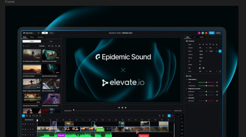Select the scissors cut tool
The height and width of the screenshot is (137, 246).
(30, 116)
